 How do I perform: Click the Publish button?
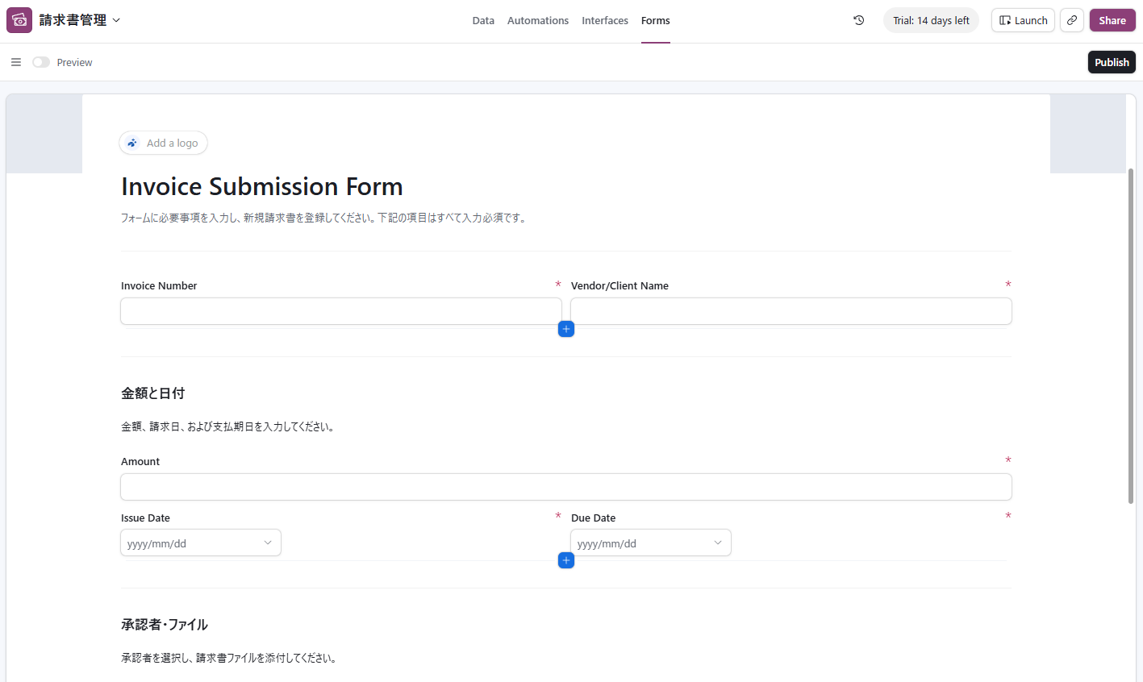[1112, 62]
